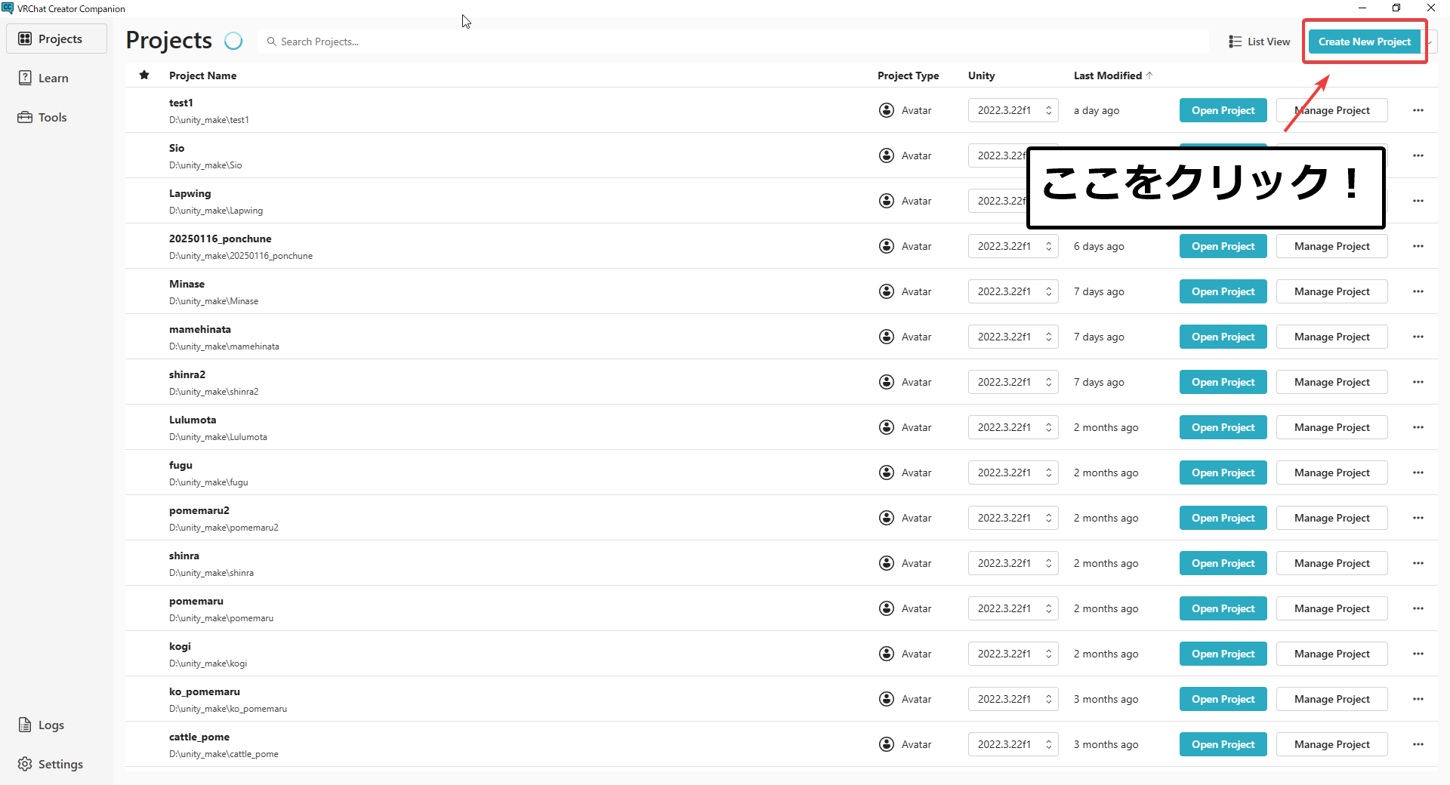Screen dimensions: 1450x785
Task: Open more options for pomemaru
Action: (1418, 608)
